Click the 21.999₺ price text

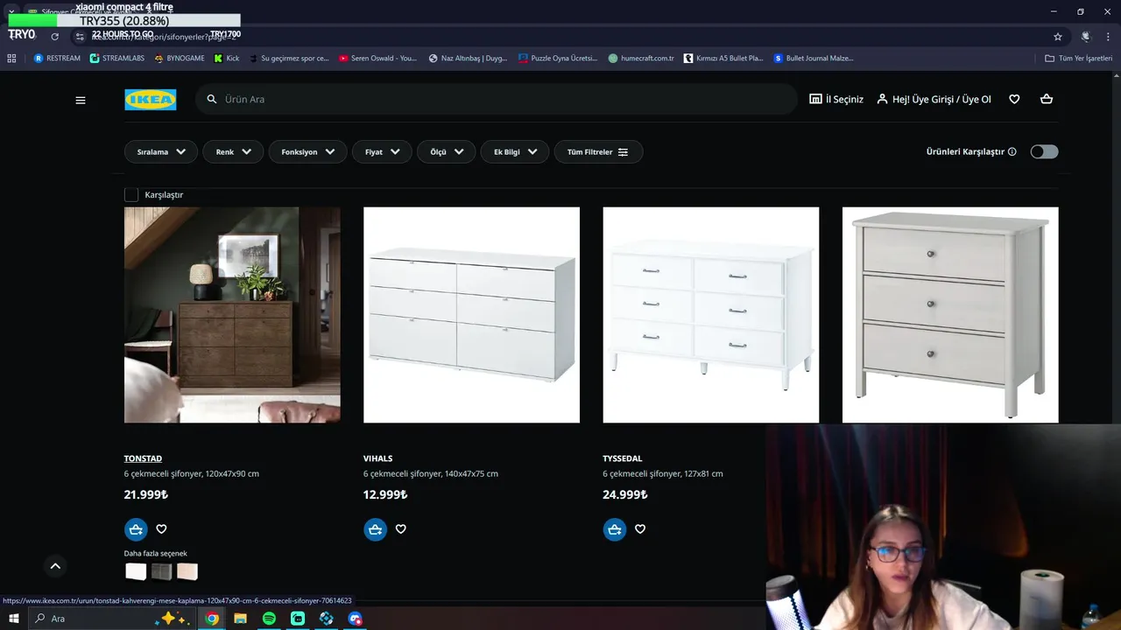(x=146, y=495)
